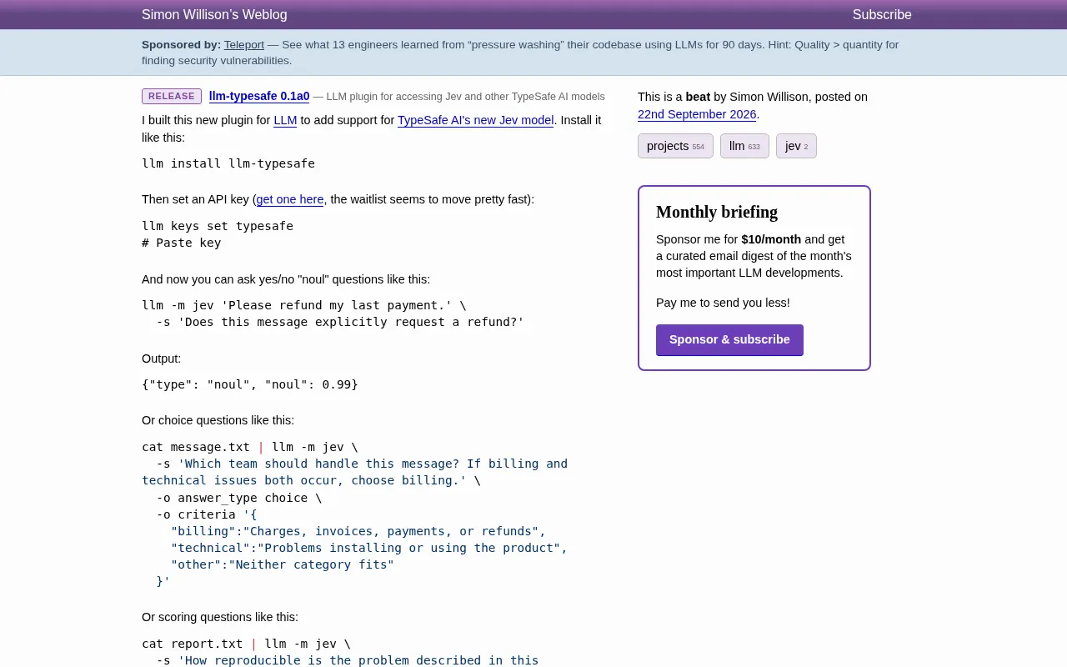Open TypeSafe AI's new Jev model link

click(475, 120)
